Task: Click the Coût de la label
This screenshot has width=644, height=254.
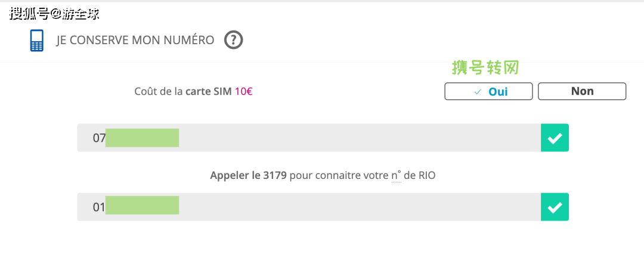Action: point(159,92)
